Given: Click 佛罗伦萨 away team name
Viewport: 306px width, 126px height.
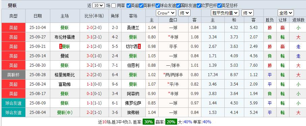Looking at the screenshot, I should (x=133, y=103).
